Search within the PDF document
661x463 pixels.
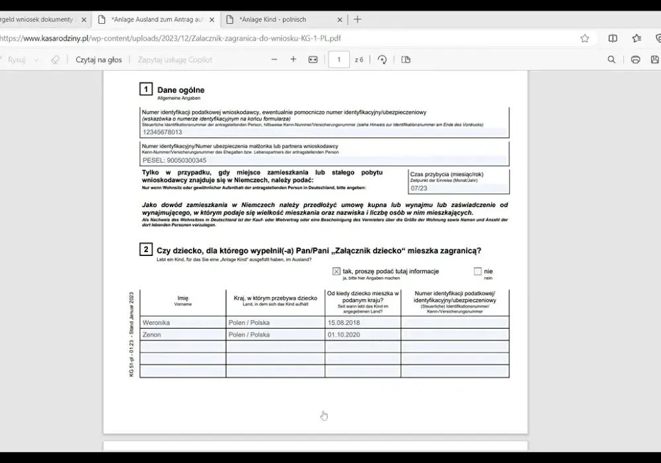point(611,60)
